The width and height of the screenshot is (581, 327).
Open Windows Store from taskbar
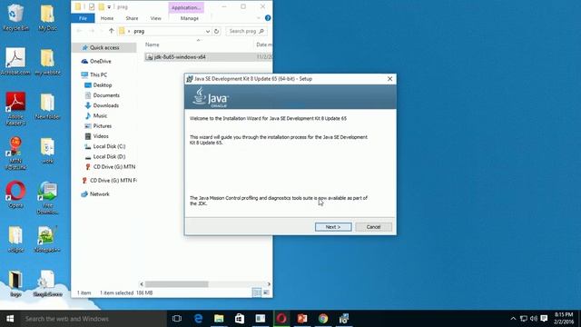coord(240,319)
